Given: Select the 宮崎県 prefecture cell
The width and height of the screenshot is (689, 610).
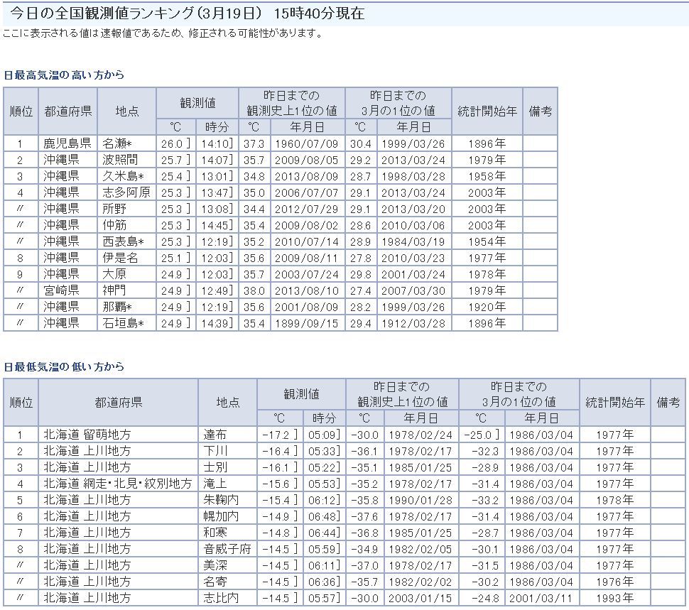Looking at the screenshot, I should 61,290.
